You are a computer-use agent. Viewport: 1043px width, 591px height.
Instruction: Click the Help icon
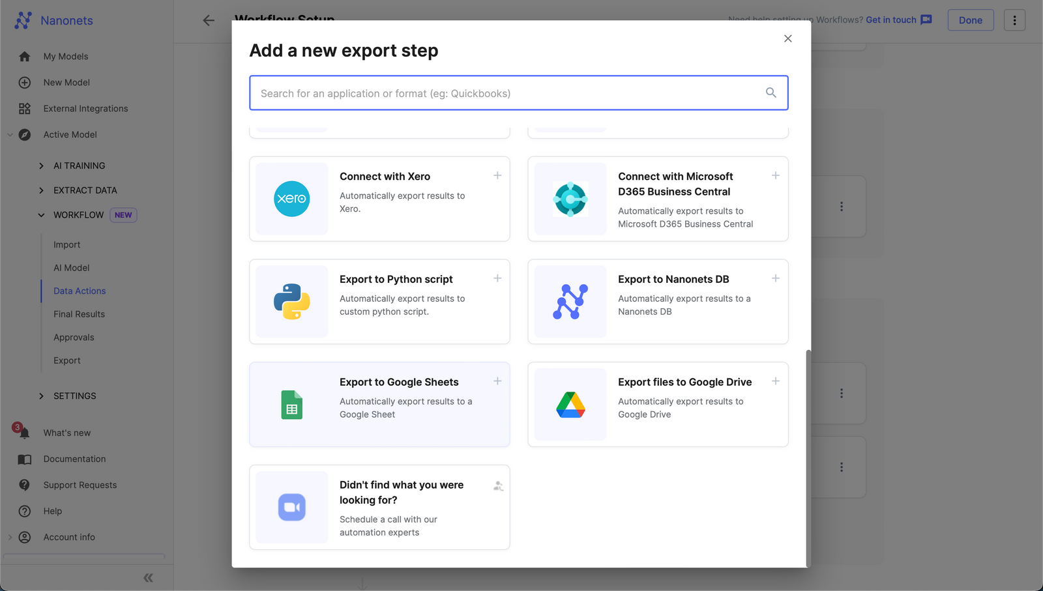pyautogui.click(x=24, y=511)
